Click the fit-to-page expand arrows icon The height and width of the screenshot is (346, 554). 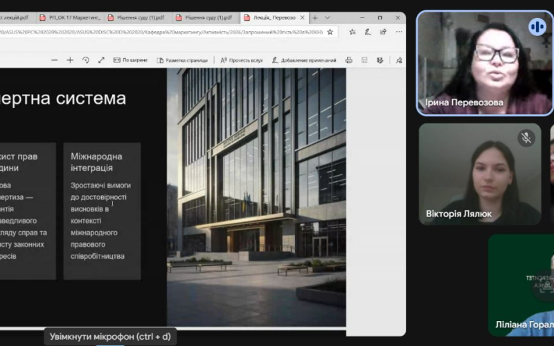(x=101, y=60)
